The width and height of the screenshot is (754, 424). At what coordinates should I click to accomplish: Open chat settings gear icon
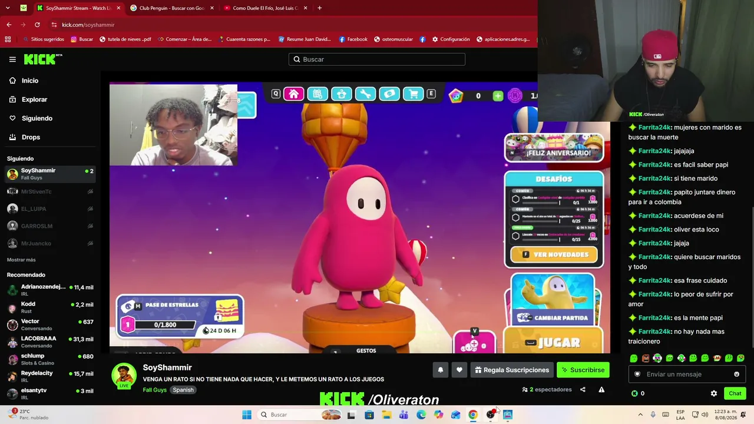click(714, 393)
